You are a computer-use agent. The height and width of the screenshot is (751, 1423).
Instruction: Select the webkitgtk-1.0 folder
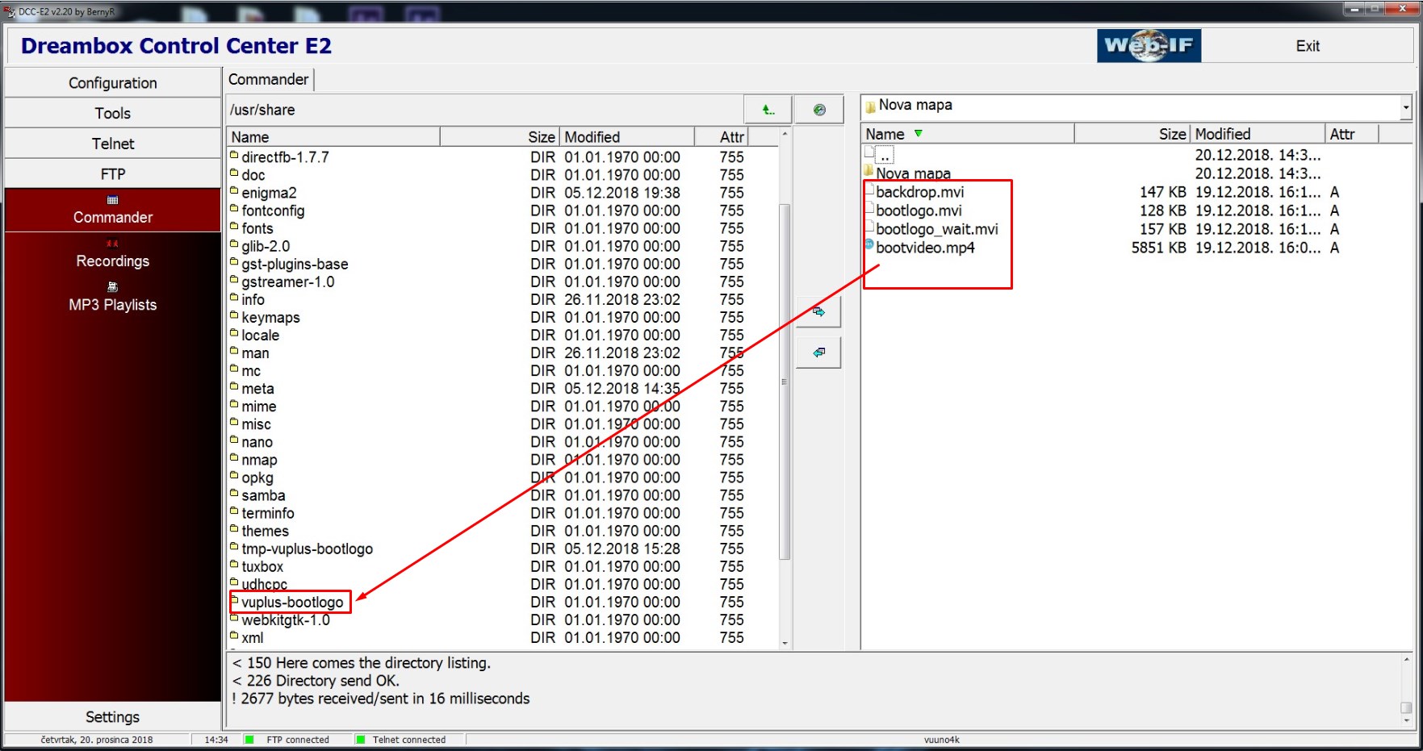[286, 620]
